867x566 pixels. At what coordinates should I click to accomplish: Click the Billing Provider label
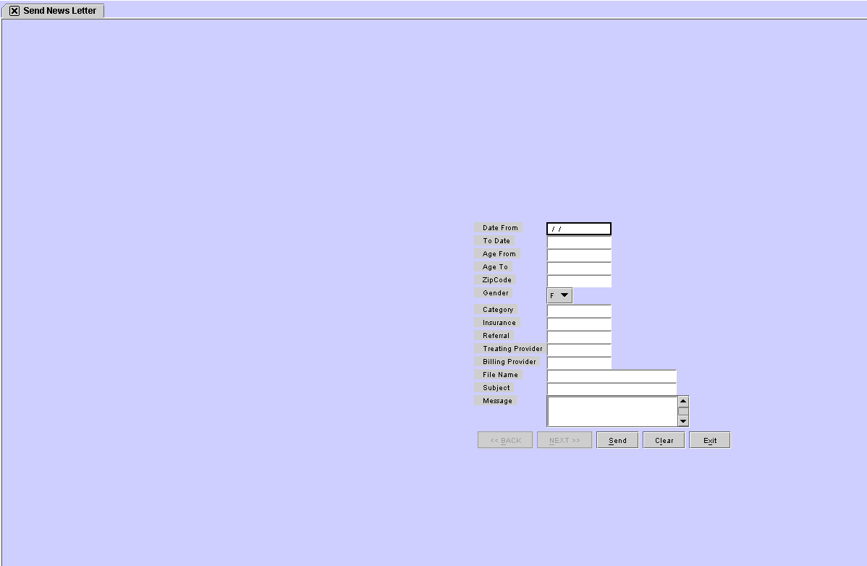(507, 362)
